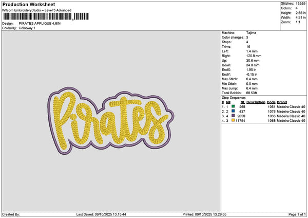The image size is (308, 218).
Task: Click thread code 1051 in the stop sequence
Action: 272,106
